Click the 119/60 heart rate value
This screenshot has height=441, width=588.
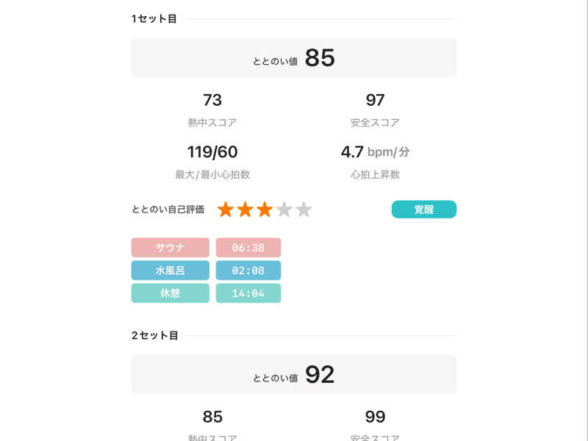click(x=212, y=152)
